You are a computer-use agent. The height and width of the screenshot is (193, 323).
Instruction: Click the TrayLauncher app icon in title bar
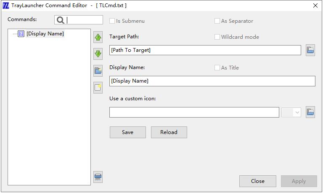(6, 5)
